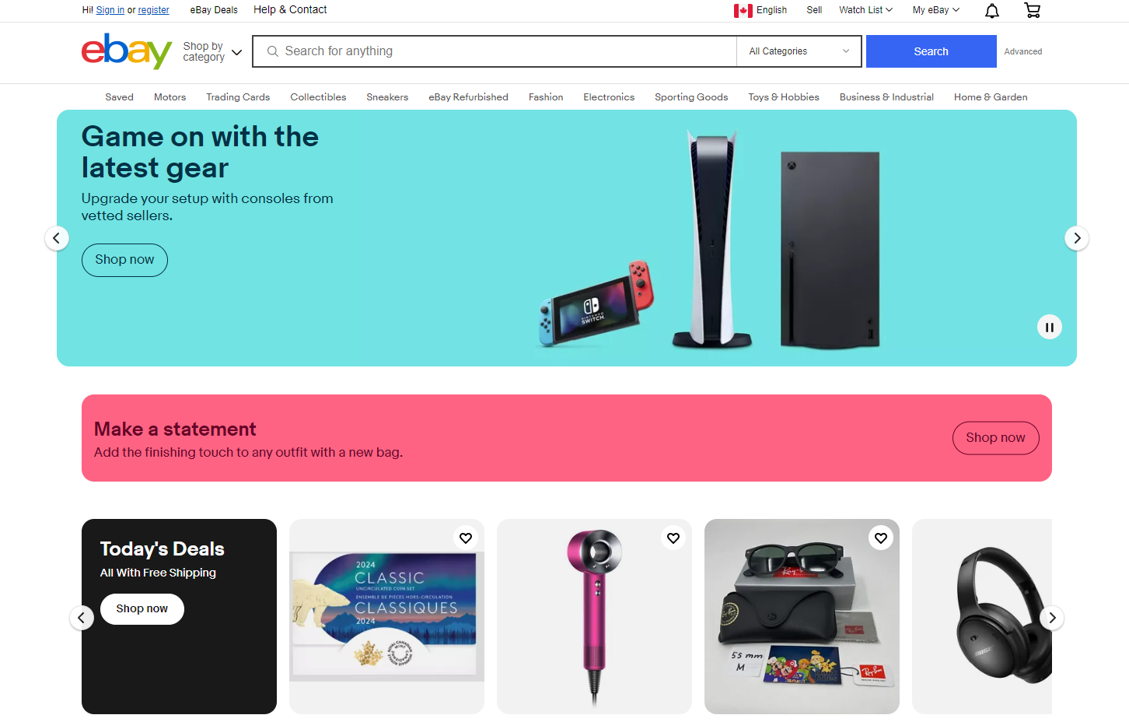Viewport: 1129px width, 722px height.
Task: Select the Trading Cards category
Action: pyautogui.click(x=238, y=97)
